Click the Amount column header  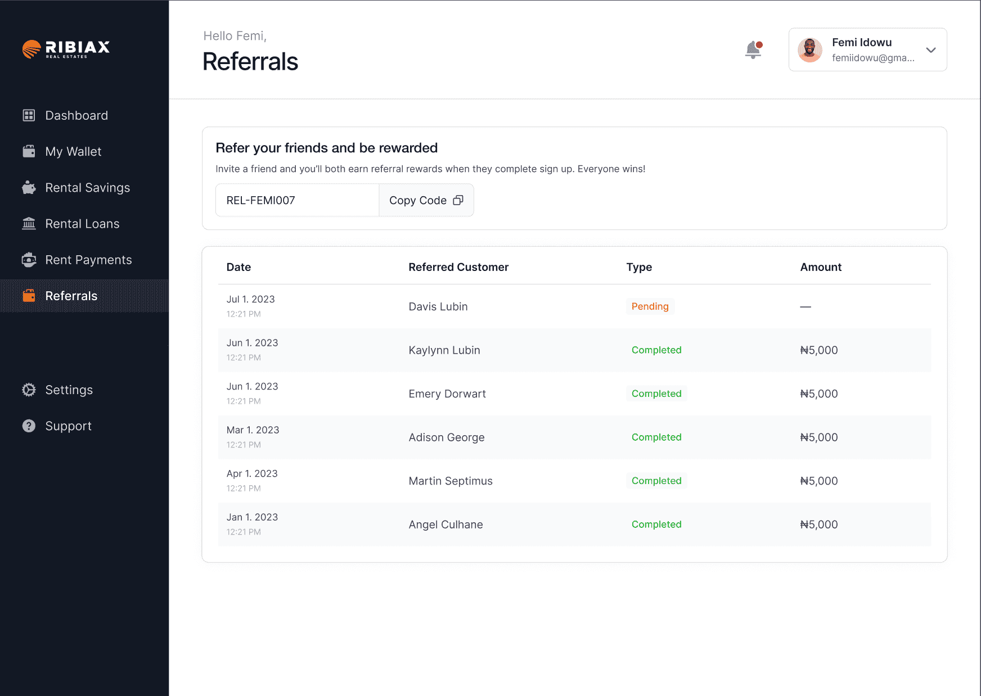pos(821,267)
